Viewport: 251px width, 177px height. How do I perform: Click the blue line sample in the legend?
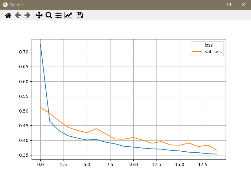[x=197, y=45]
